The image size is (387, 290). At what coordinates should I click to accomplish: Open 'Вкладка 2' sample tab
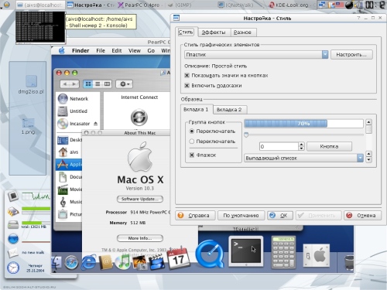[229, 110]
